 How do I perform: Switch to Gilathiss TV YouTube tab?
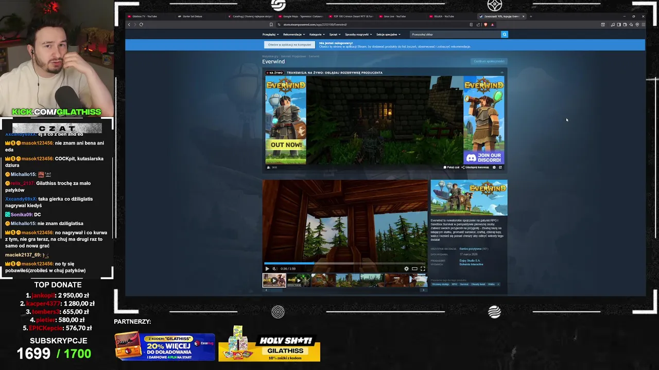point(149,16)
